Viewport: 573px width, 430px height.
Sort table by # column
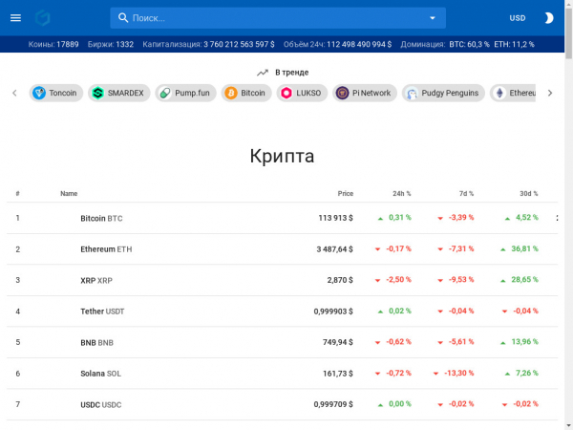point(17,193)
